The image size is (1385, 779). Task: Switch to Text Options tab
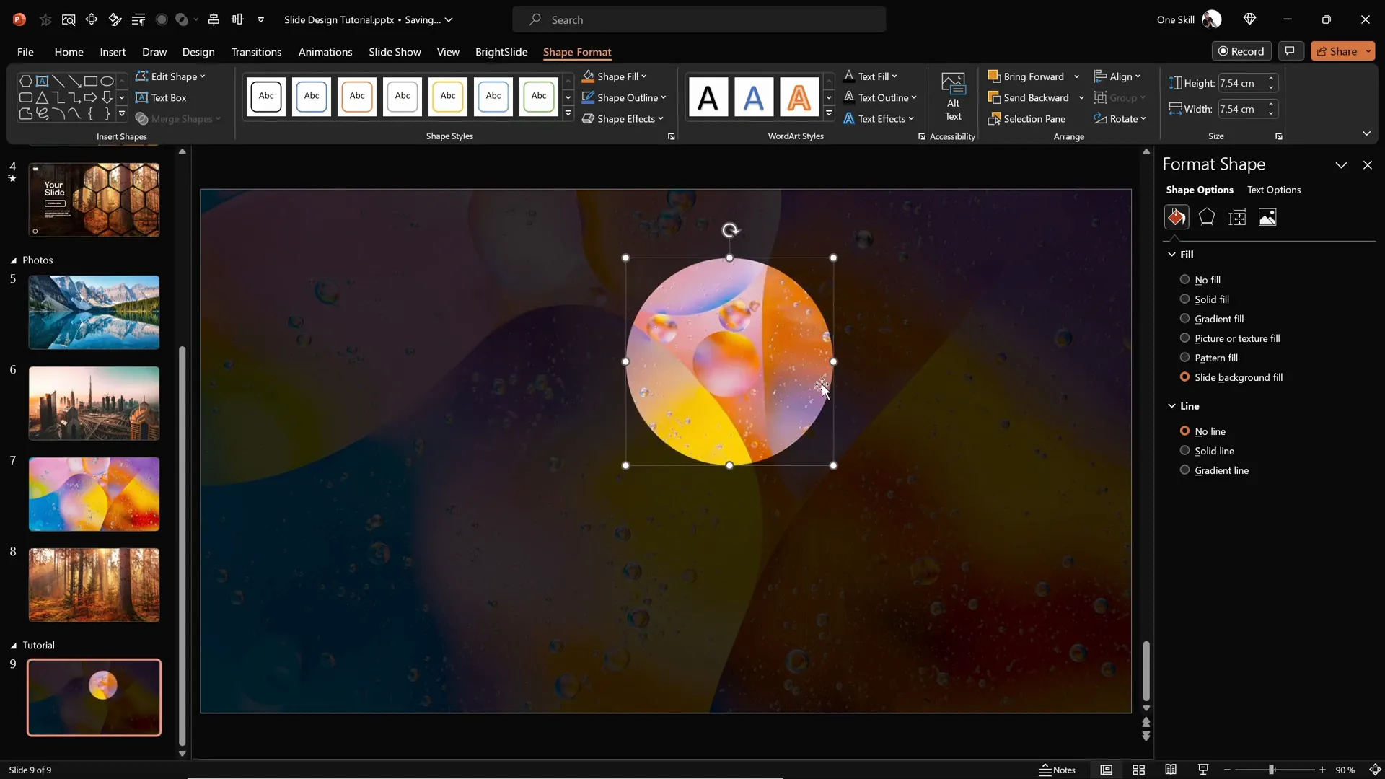(x=1274, y=190)
